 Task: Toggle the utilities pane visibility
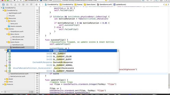[x=165, y=1]
